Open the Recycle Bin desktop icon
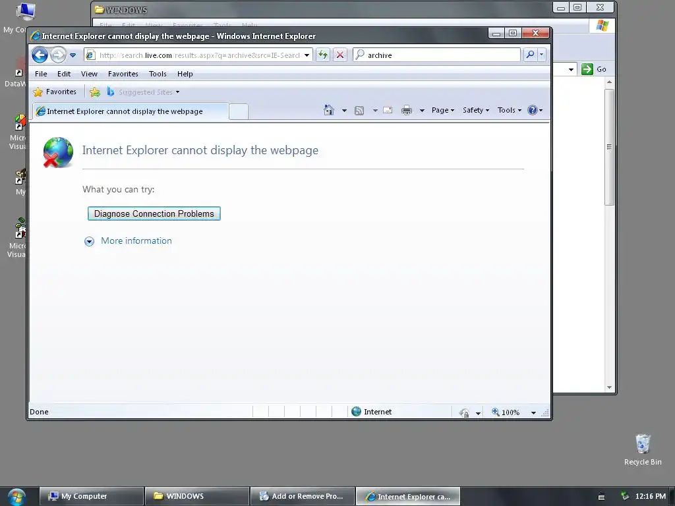The height and width of the screenshot is (506, 675). point(643,449)
